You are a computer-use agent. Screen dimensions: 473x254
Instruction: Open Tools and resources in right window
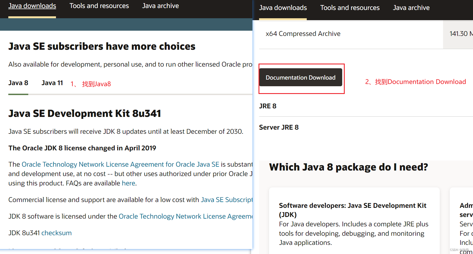pos(350,8)
